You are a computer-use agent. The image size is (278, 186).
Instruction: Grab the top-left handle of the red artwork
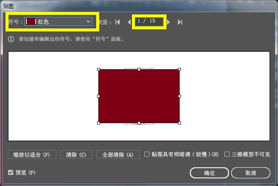tap(98, 69)
